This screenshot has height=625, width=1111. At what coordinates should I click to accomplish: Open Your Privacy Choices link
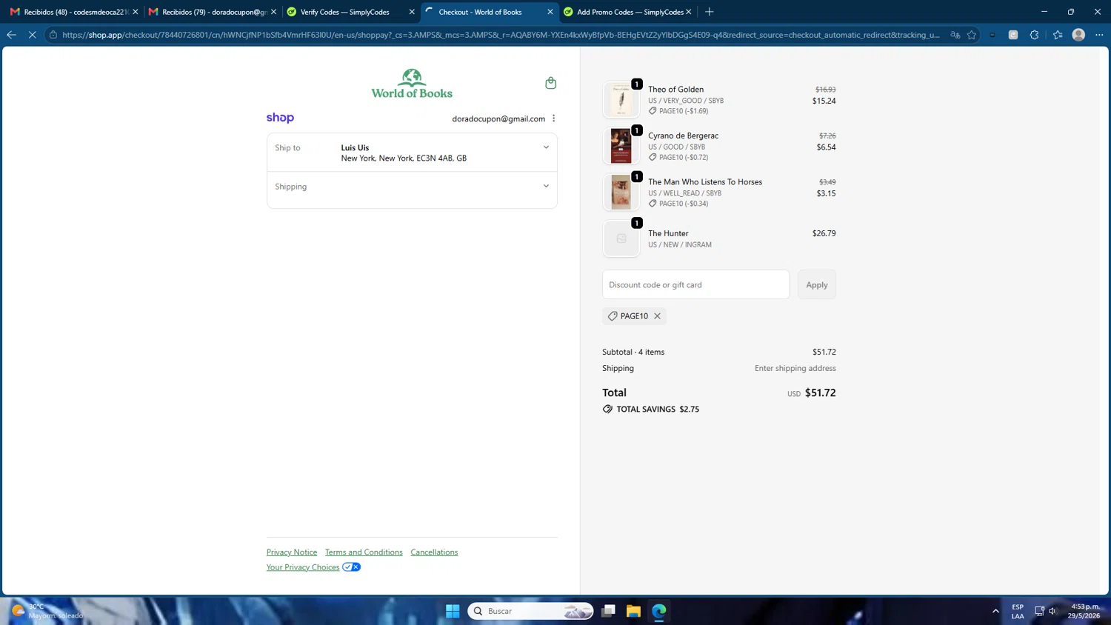(x=303, y=567)
